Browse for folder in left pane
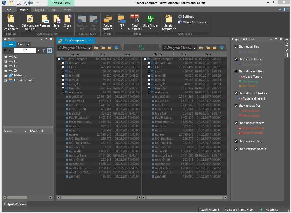Viewport: 291px width, 213px height. [x=103, y=48]
